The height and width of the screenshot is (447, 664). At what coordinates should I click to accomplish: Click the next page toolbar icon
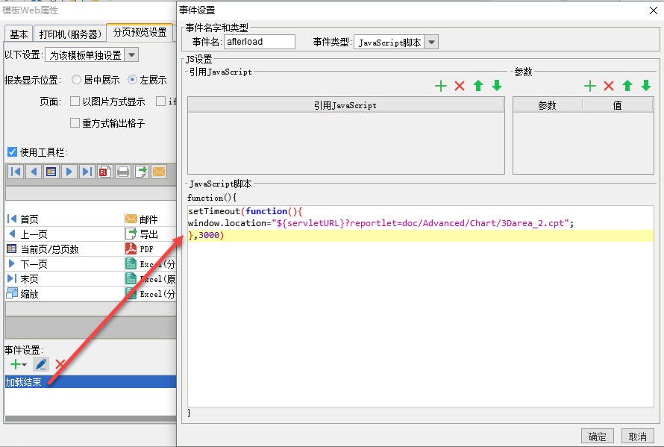[69, 172]
